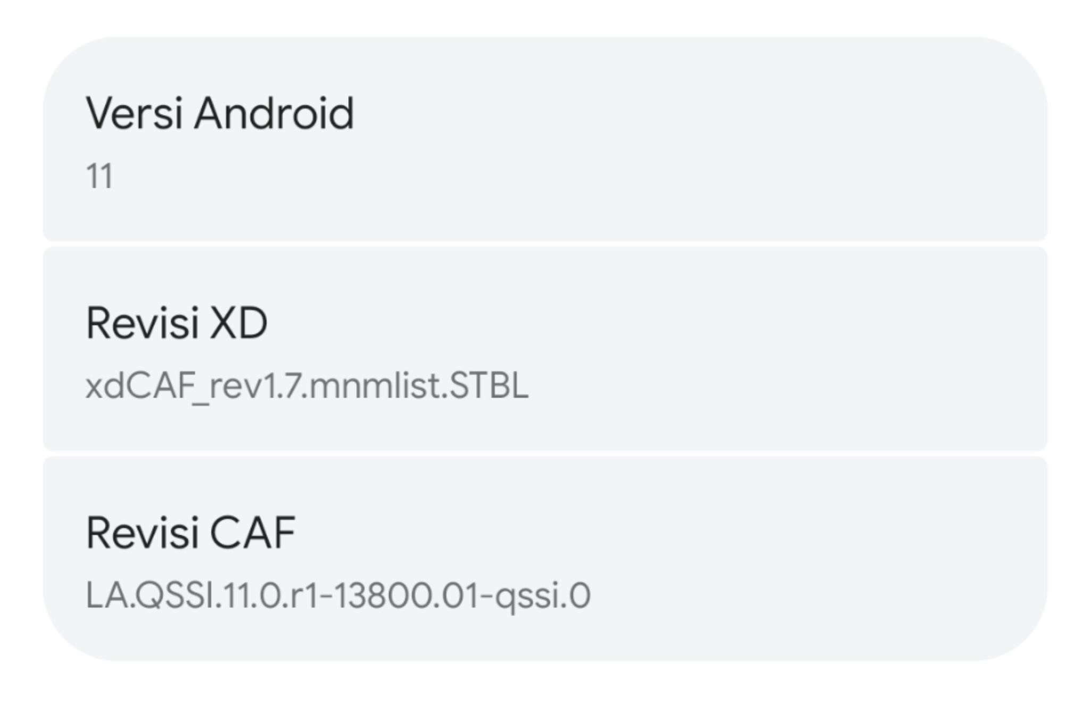
Task: Click the "Versi Android" title text
Action: 220,113
